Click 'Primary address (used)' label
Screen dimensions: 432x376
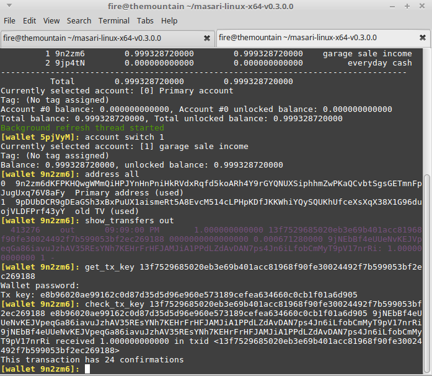(x=129, y=193)
